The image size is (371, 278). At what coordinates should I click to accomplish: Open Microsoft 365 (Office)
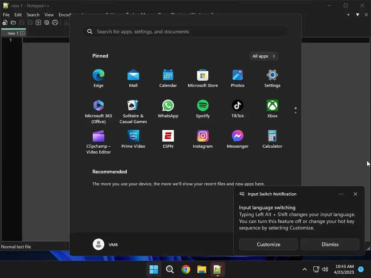pyautogui.click(x=99, y=112)
